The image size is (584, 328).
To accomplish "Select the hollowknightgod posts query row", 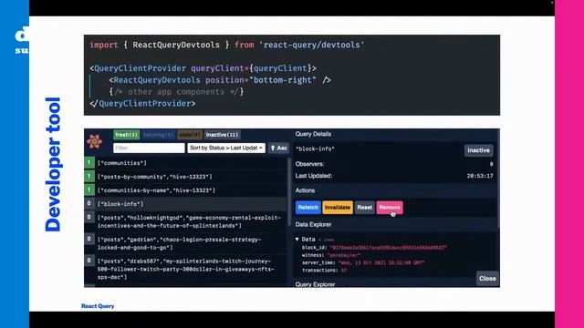I will pyautogui.click(x=185, y=221).
